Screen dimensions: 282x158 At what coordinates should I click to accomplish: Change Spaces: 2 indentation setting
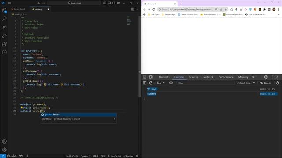(x=85, y=156)
